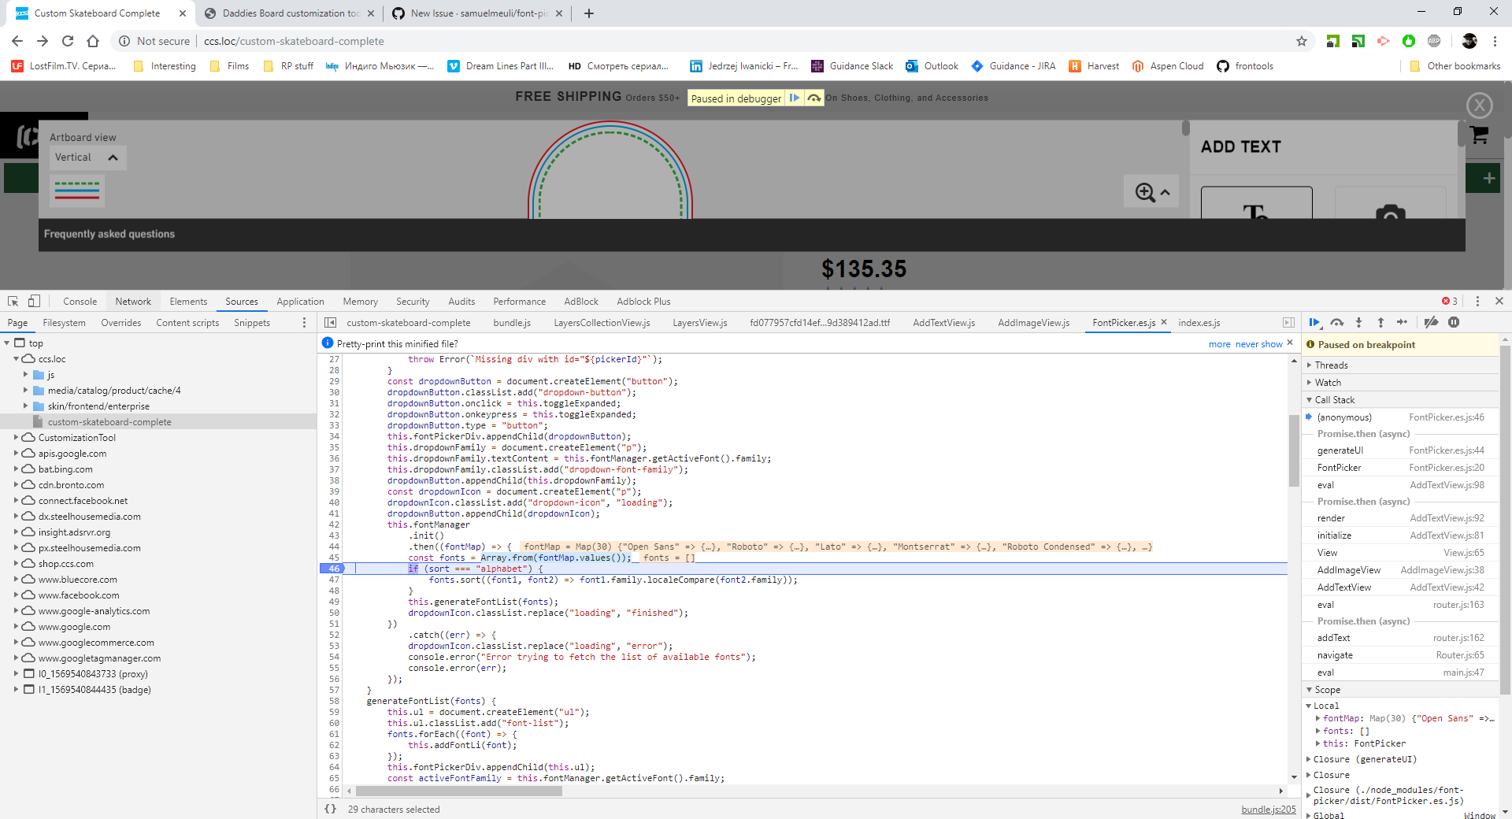Open navigator more options menu
This screenshot has width=1512, height=819.
(304, 322)
